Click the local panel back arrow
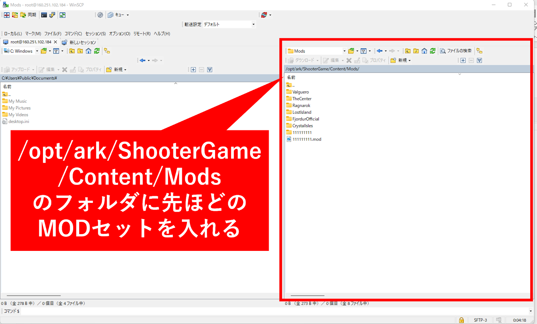This screenshot has height=324, width=537. (x=143, y=60)
